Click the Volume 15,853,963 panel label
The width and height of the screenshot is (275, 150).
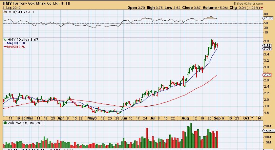click(25, 123)
